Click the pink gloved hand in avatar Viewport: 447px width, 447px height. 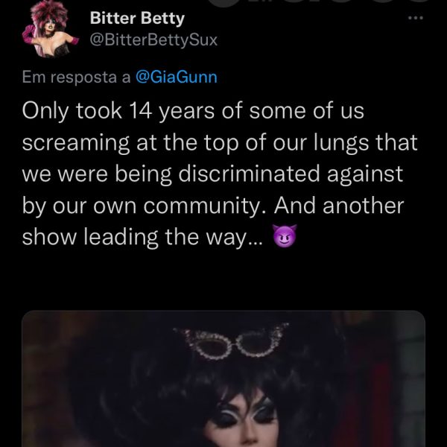[28, 34]
